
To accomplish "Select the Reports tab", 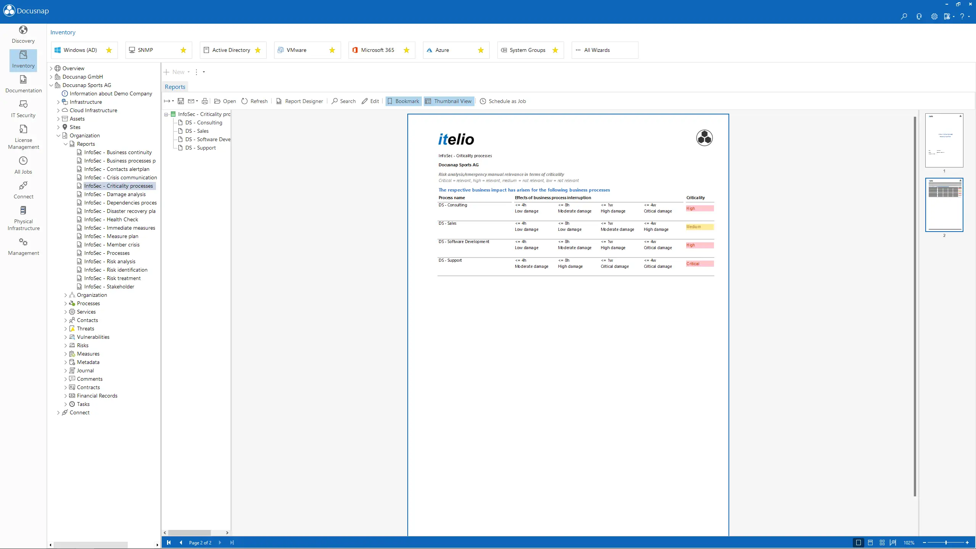I will (x=175, y=87).
